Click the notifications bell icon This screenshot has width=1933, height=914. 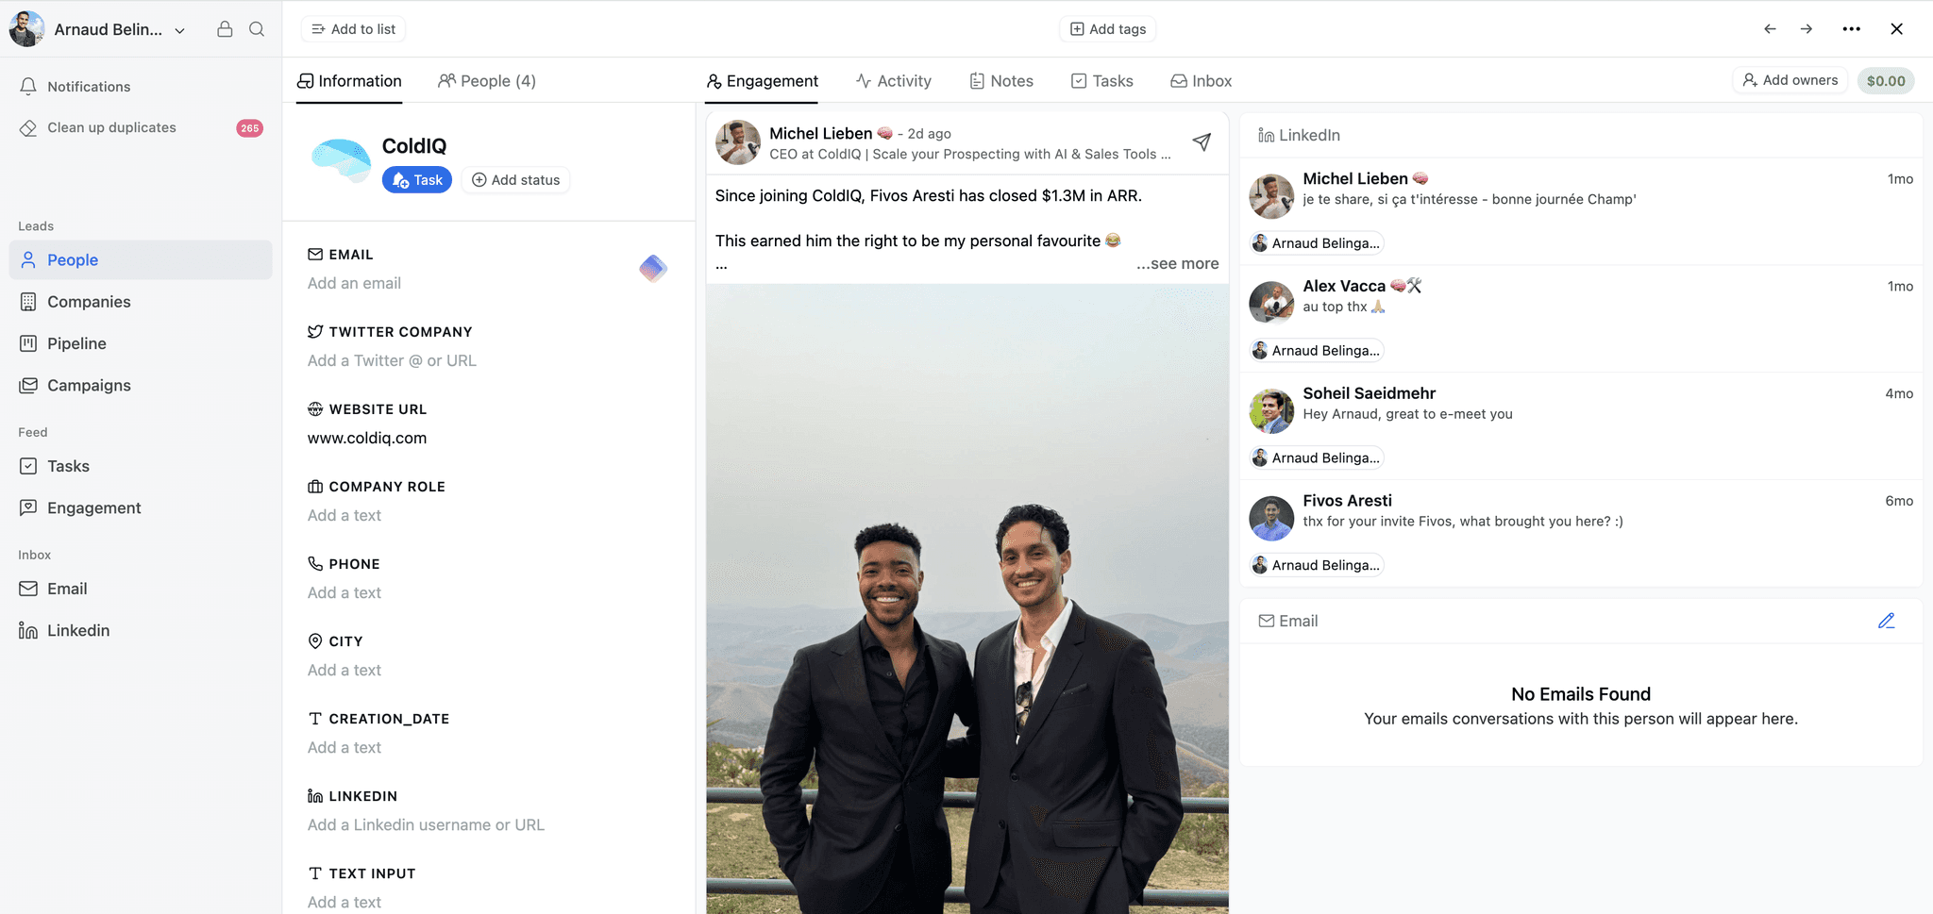click(28, 86)
